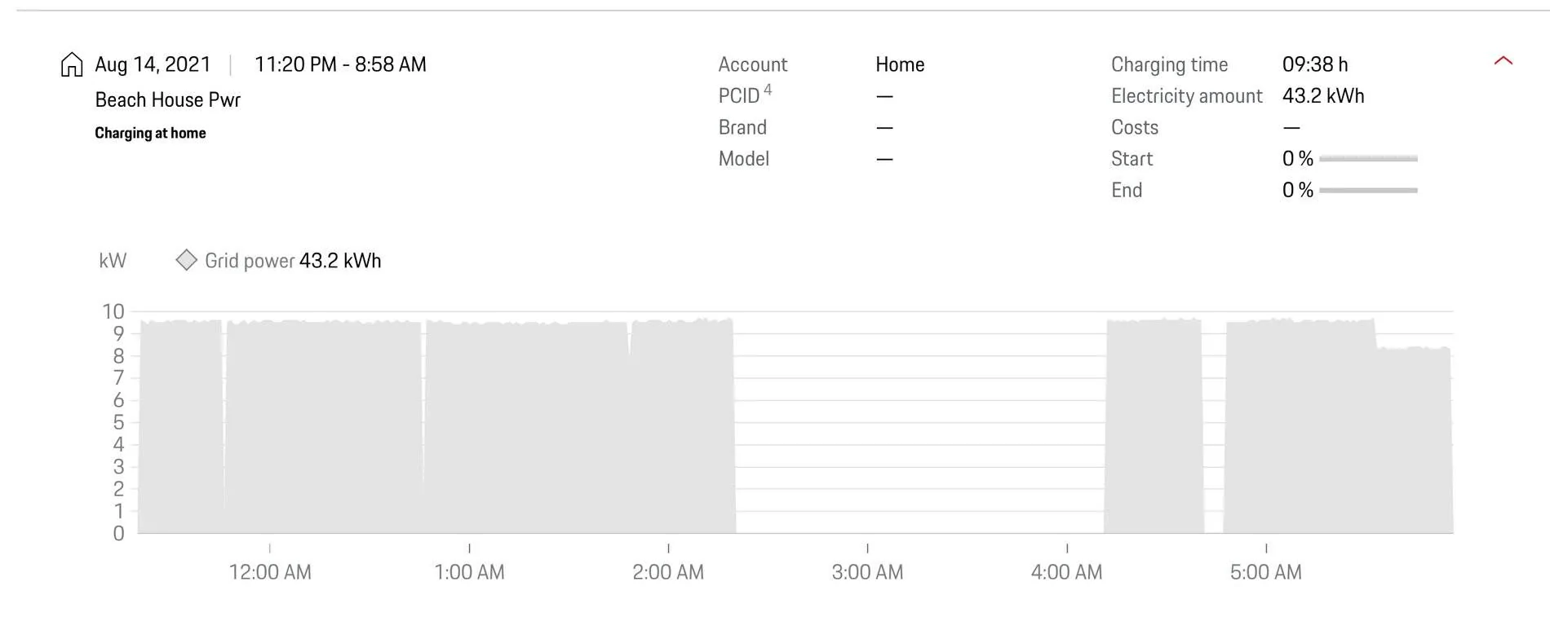
Task: Click the Start 0 % progress bar
Action: [x=1368, y=159]
